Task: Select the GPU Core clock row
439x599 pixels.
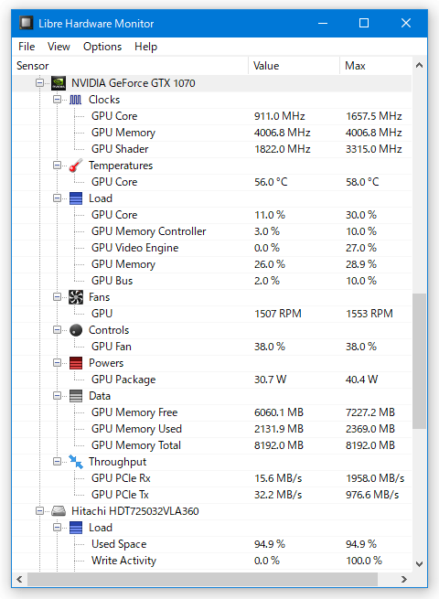Action: tap(212, 116)
